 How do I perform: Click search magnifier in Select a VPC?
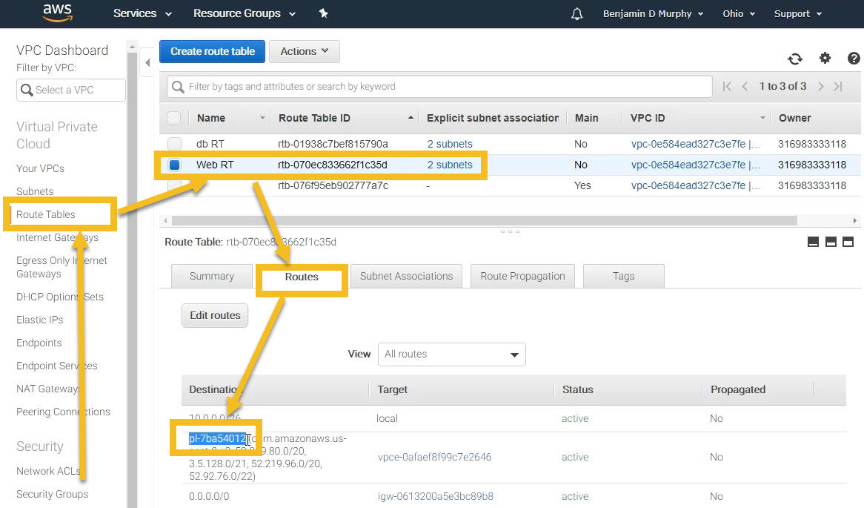[x=27, y=89]
